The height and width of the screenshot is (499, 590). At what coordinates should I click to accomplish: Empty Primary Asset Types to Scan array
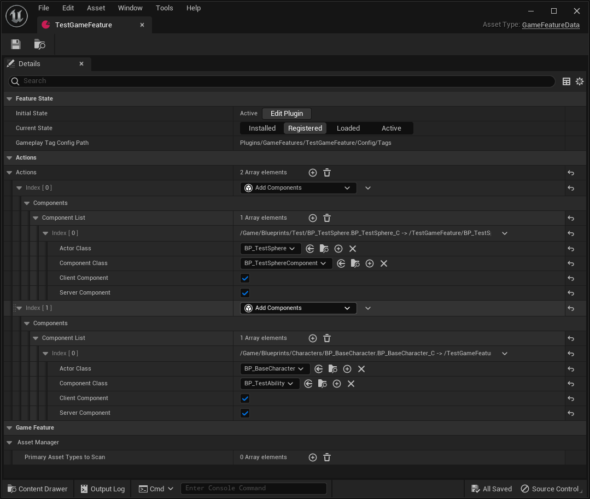tap(327, 457)
